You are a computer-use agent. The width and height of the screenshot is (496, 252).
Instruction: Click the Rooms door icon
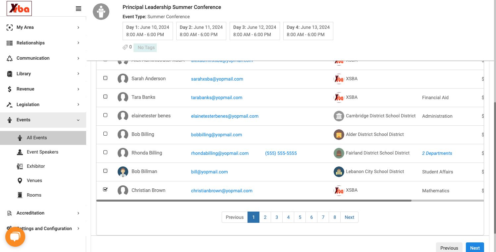[x=20, y=195]
